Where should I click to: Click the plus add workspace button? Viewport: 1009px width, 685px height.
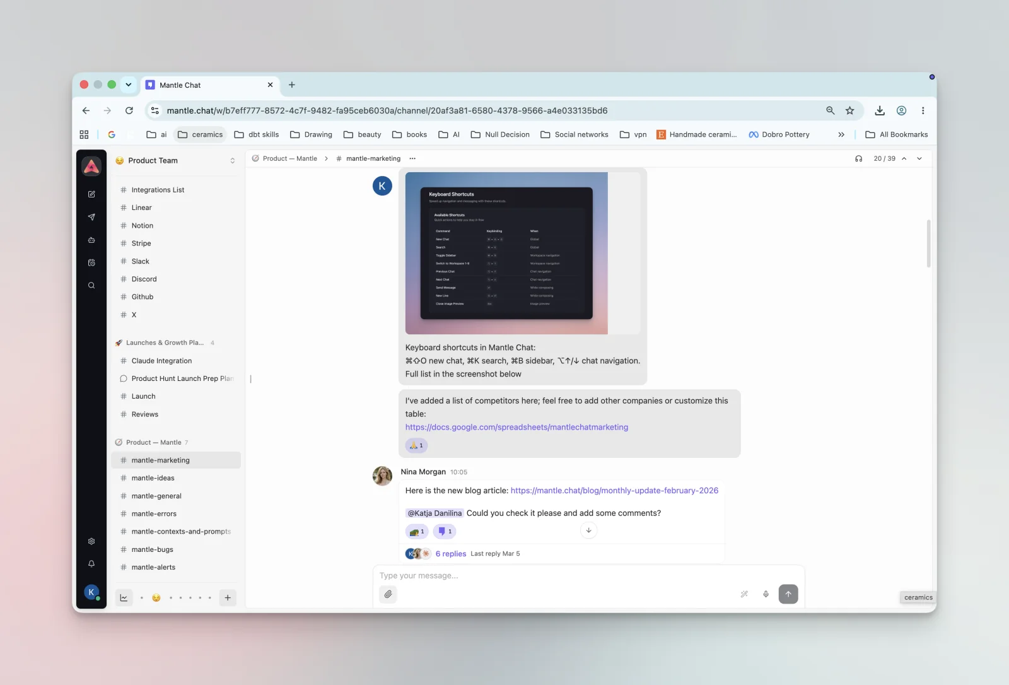coord(228,598)
